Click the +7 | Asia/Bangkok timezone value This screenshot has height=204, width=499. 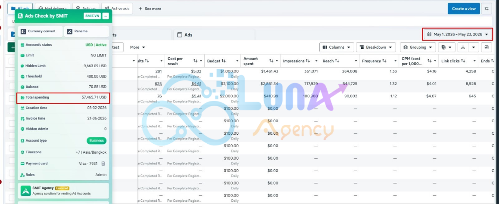point(91,152)
